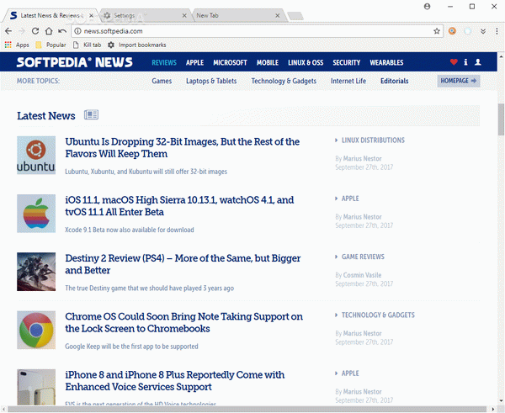Viewport: 505px width, 413px height.
Task: Open the iPhone 8 Enhanced Voice Services headline
Action: (175, 380)
